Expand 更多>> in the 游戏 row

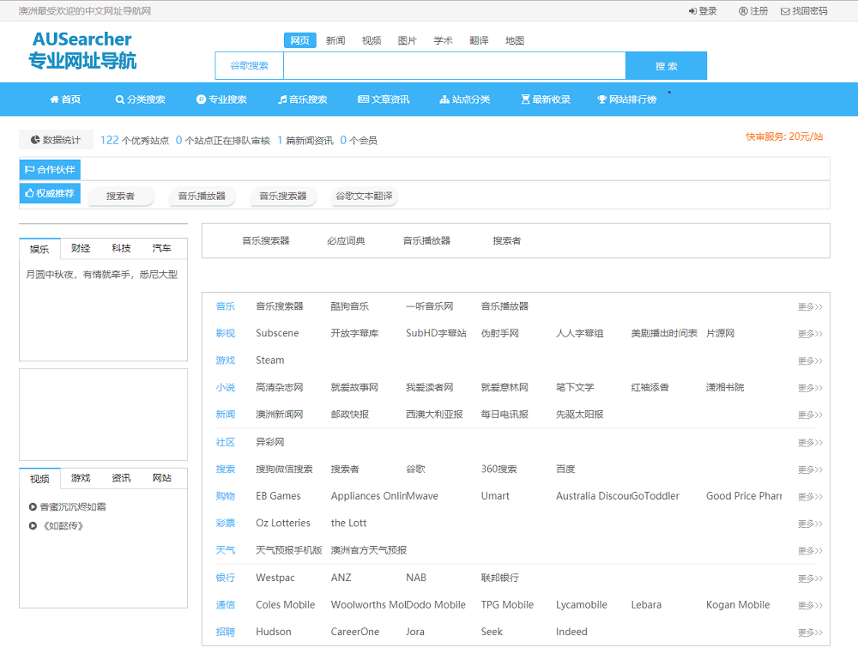click(x=810, y=360)
